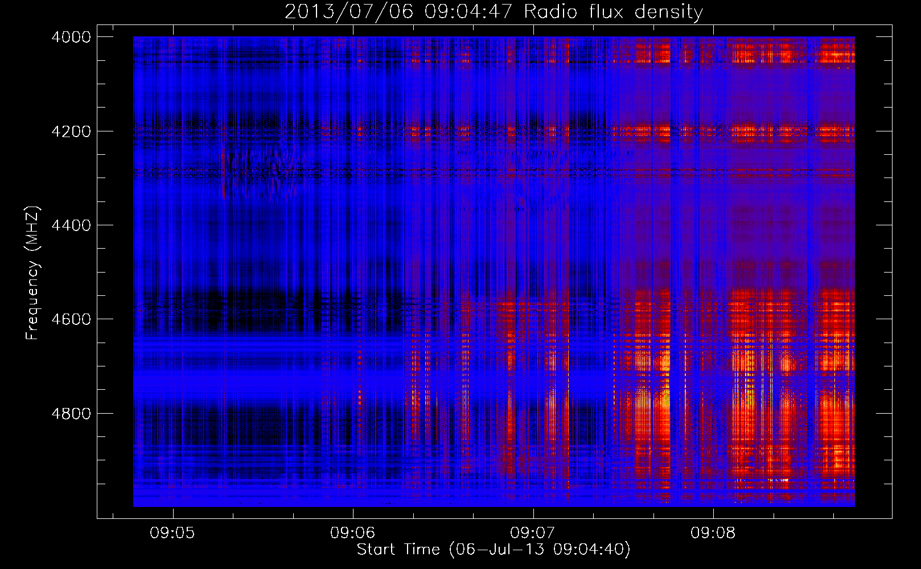Click the 09:06 time axis label
This screenshot has height=569, width=921.
click(x=353, y=533)
